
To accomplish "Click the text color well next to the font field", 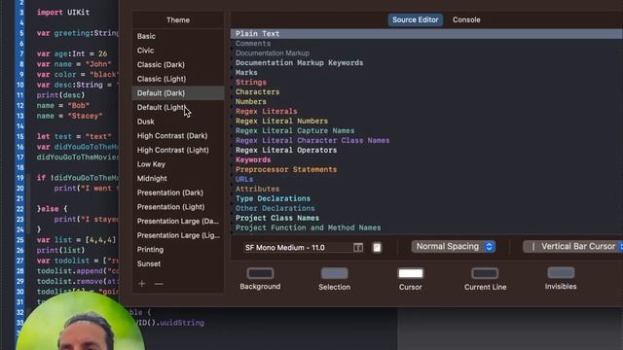I will [377, 248].
